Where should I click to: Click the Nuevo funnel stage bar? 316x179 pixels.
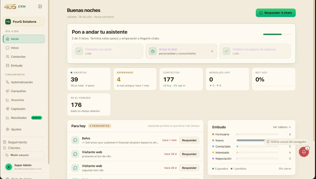(x=257, y=140)
